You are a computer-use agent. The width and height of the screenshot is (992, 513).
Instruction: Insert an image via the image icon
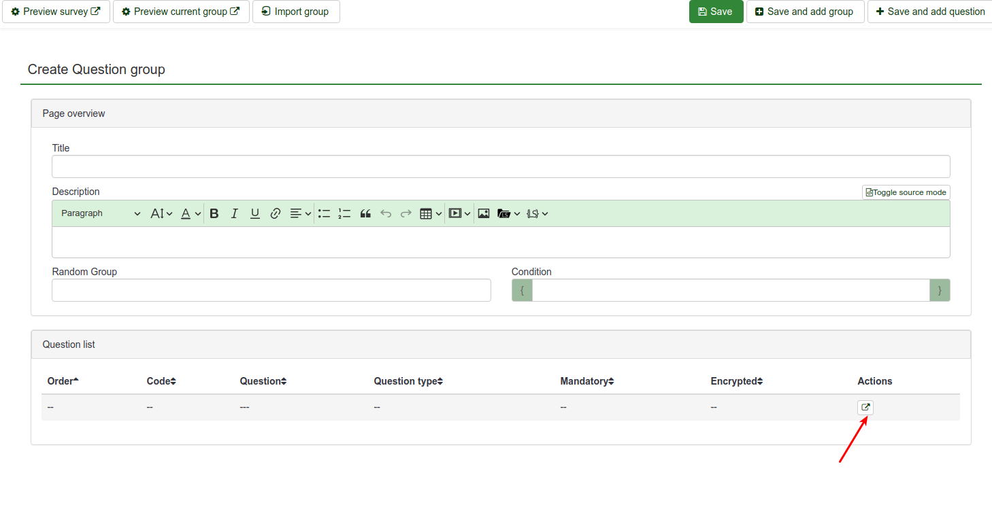pos(484,213)
